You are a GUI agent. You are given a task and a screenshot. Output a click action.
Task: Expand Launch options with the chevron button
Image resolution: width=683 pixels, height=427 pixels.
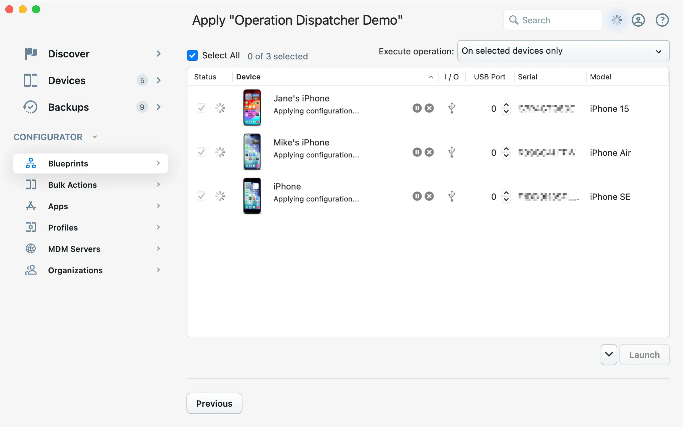608,354
